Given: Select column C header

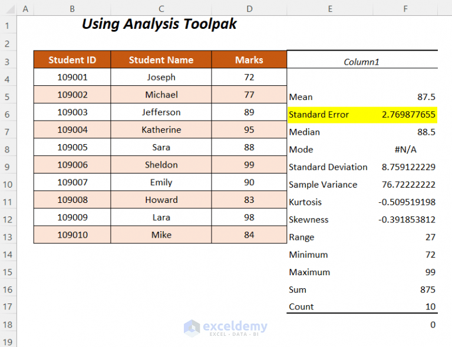Looking at the screenshot, I should click(161, 9).
